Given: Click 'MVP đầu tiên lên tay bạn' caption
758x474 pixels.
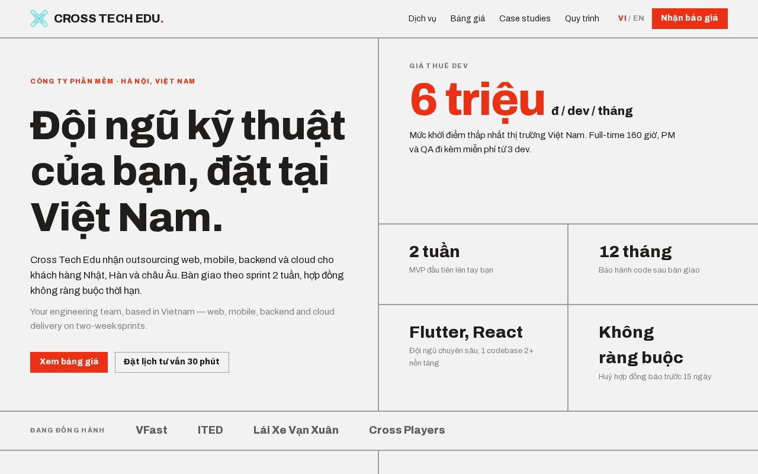Looking at the screenshot, I should pos(451,270).
